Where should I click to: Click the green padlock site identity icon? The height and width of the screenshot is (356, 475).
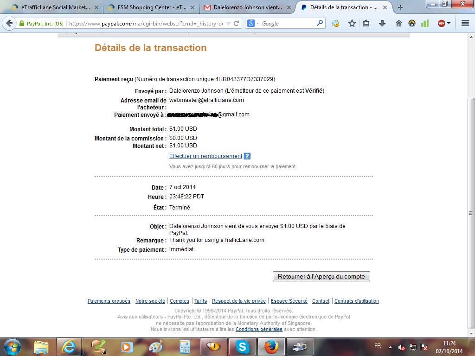point(21,23)
